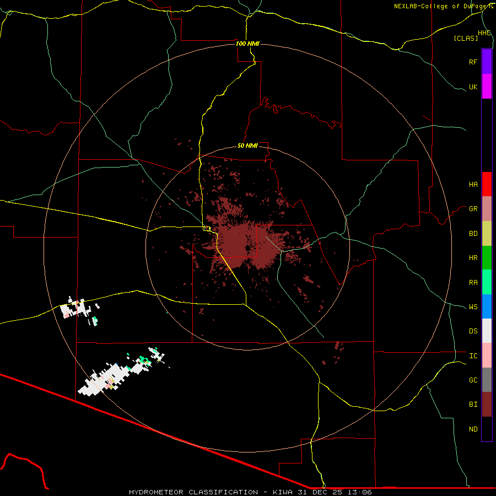Image resolution: width=496 pixels, height=496 pixels.
Task: Click the BI legend label
Action: coord(473,405)
